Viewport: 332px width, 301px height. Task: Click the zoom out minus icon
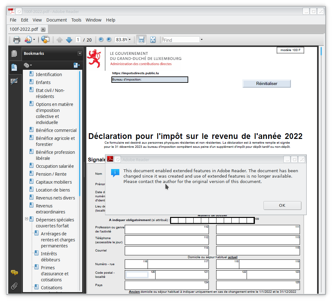101,40
